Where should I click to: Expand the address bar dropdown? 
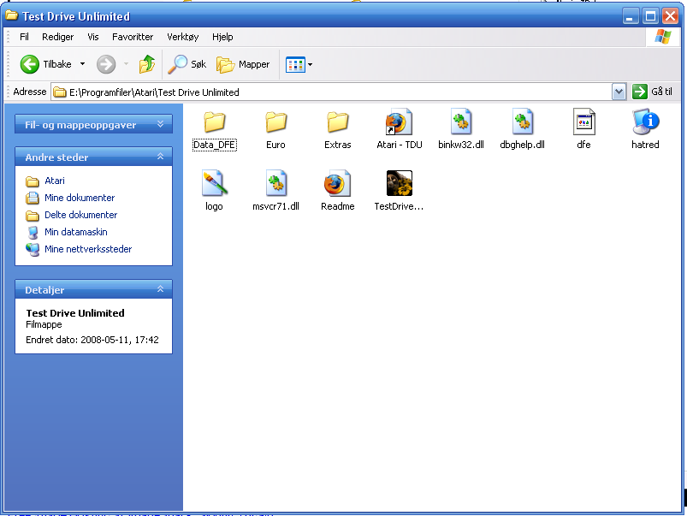click(x=619, y=92)
